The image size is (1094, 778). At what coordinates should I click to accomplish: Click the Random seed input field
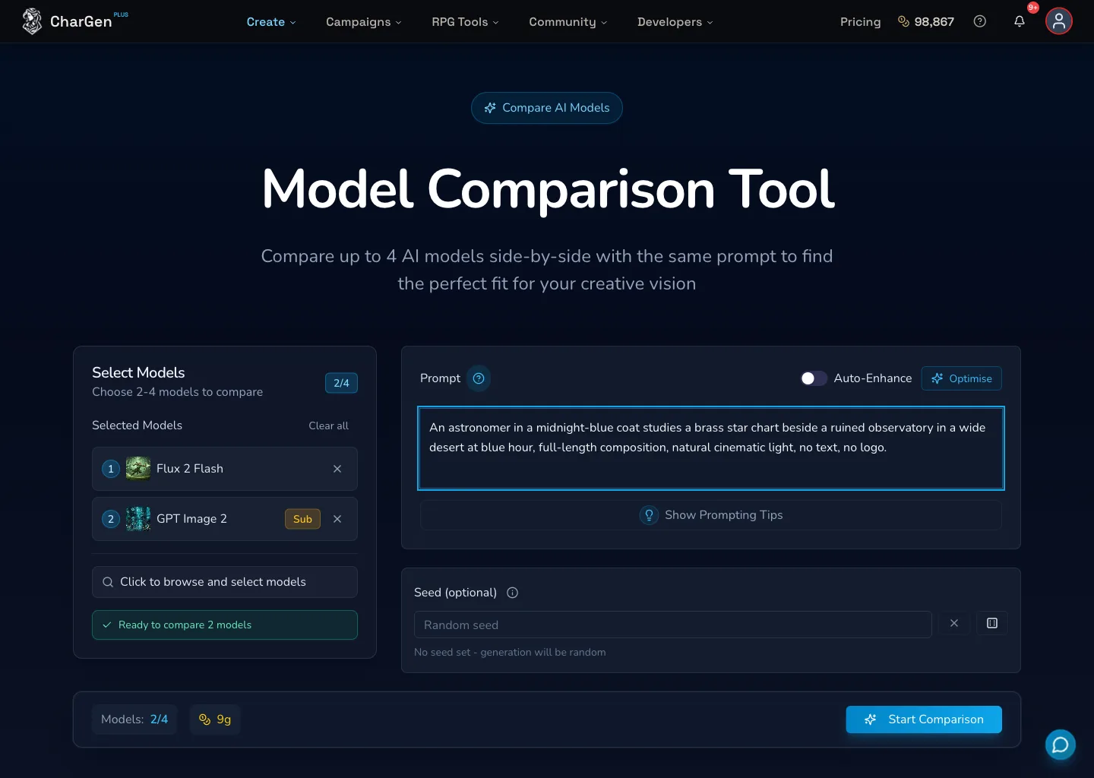click(x=673, y=625)
